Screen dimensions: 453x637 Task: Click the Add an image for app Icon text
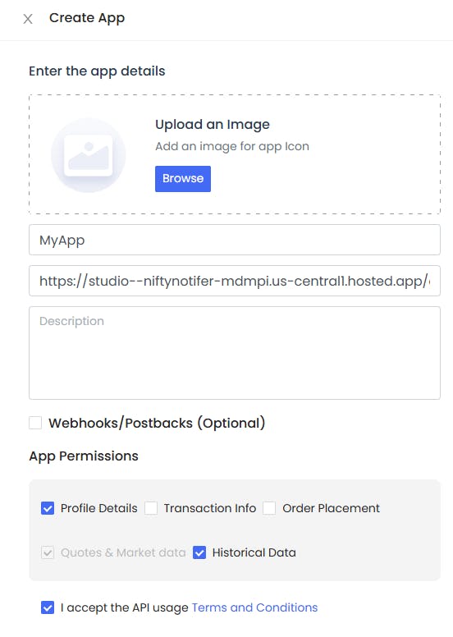tap(232, 146)
